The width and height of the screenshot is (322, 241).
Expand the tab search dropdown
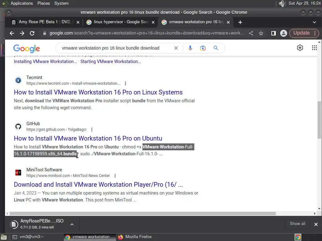click(314, 22)
